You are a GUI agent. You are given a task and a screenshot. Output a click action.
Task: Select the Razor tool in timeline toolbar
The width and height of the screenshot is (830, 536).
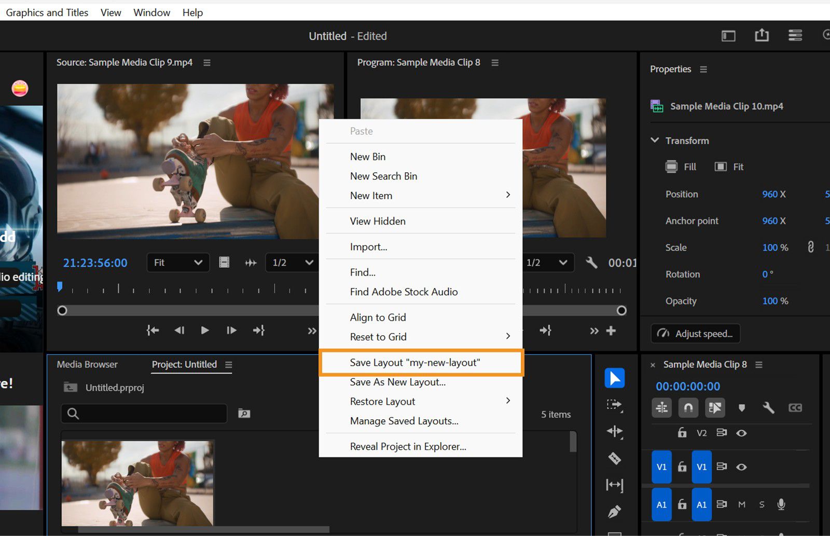click(x=614, y=459)
